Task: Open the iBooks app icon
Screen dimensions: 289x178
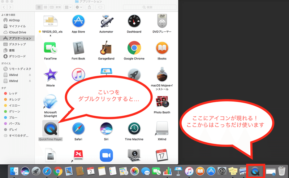Action: tap(162, 48)
